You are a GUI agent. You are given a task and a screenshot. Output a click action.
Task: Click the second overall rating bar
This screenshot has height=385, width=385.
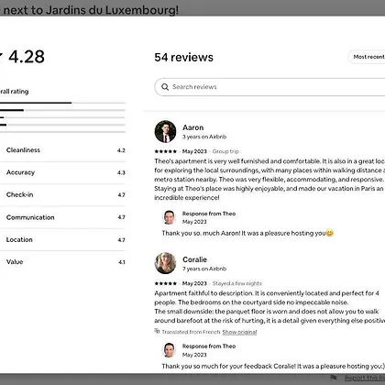(x=62, y=110)
